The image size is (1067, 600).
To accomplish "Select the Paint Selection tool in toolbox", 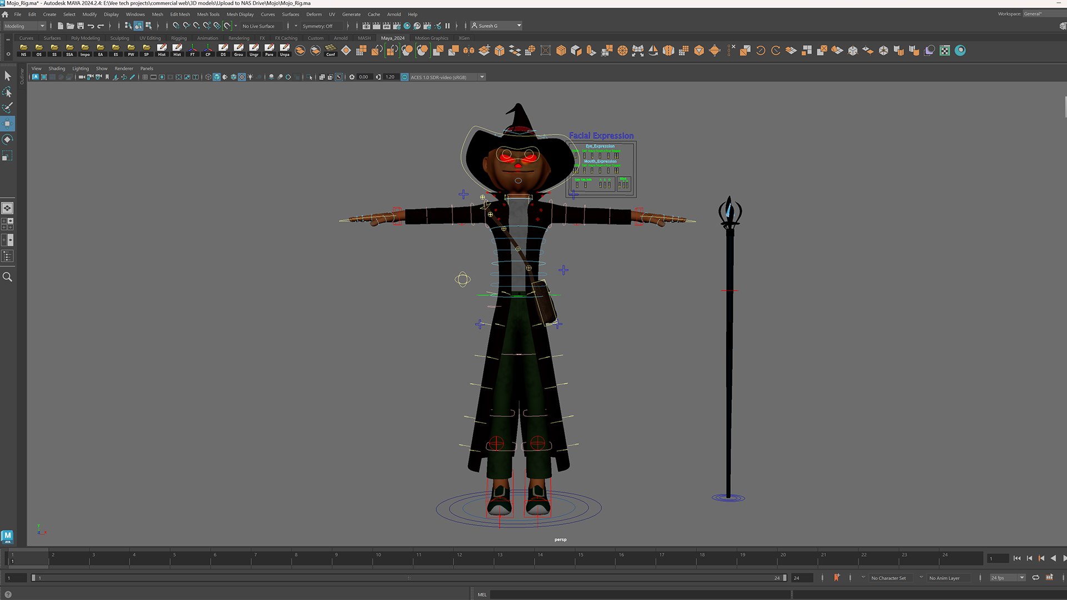I will point(7,107).
